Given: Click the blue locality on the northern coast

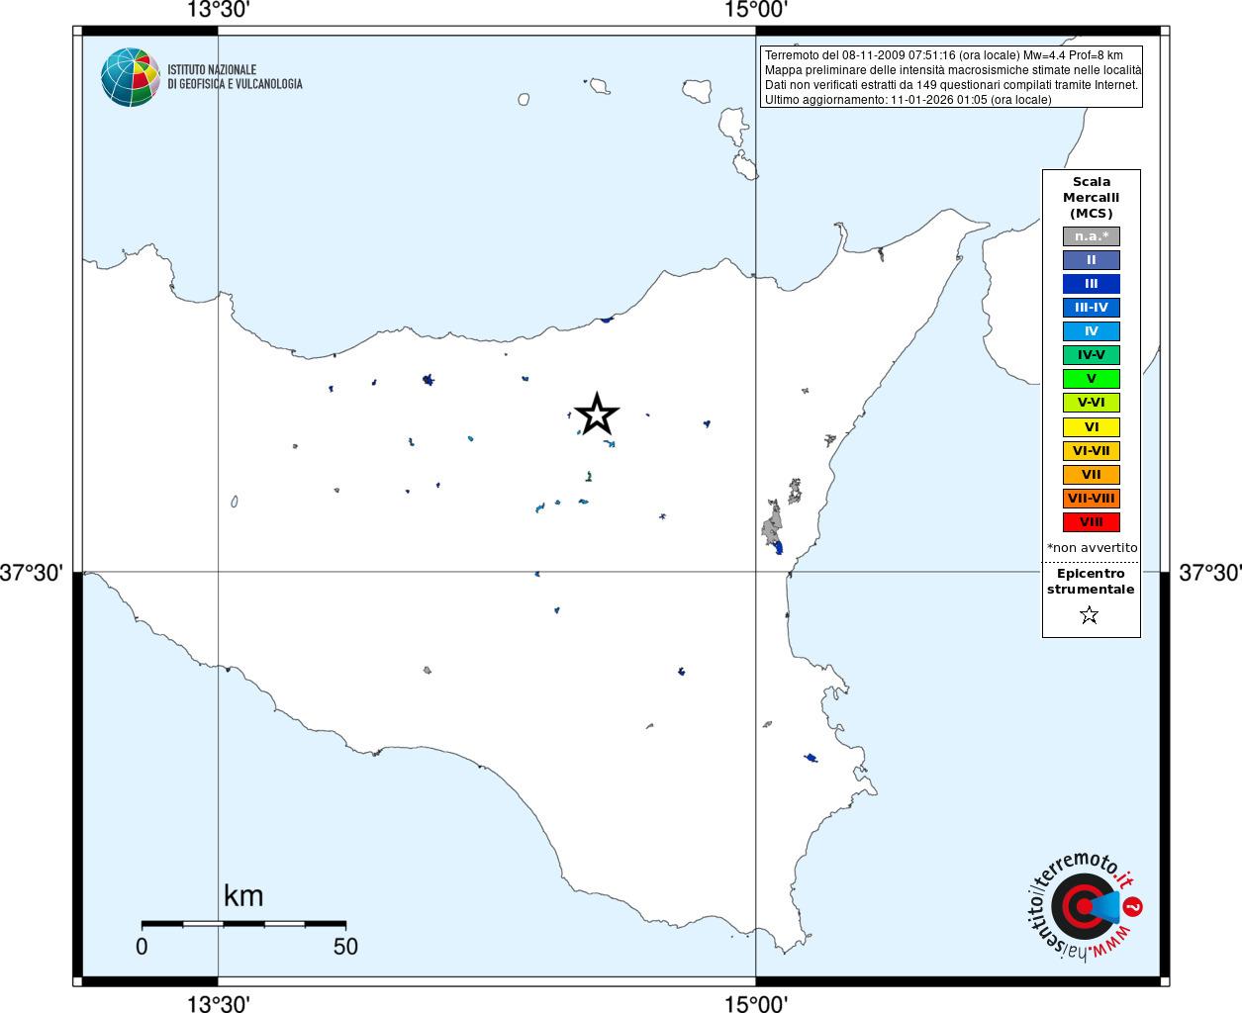Looking at the screenshot, I should [607, 320].
